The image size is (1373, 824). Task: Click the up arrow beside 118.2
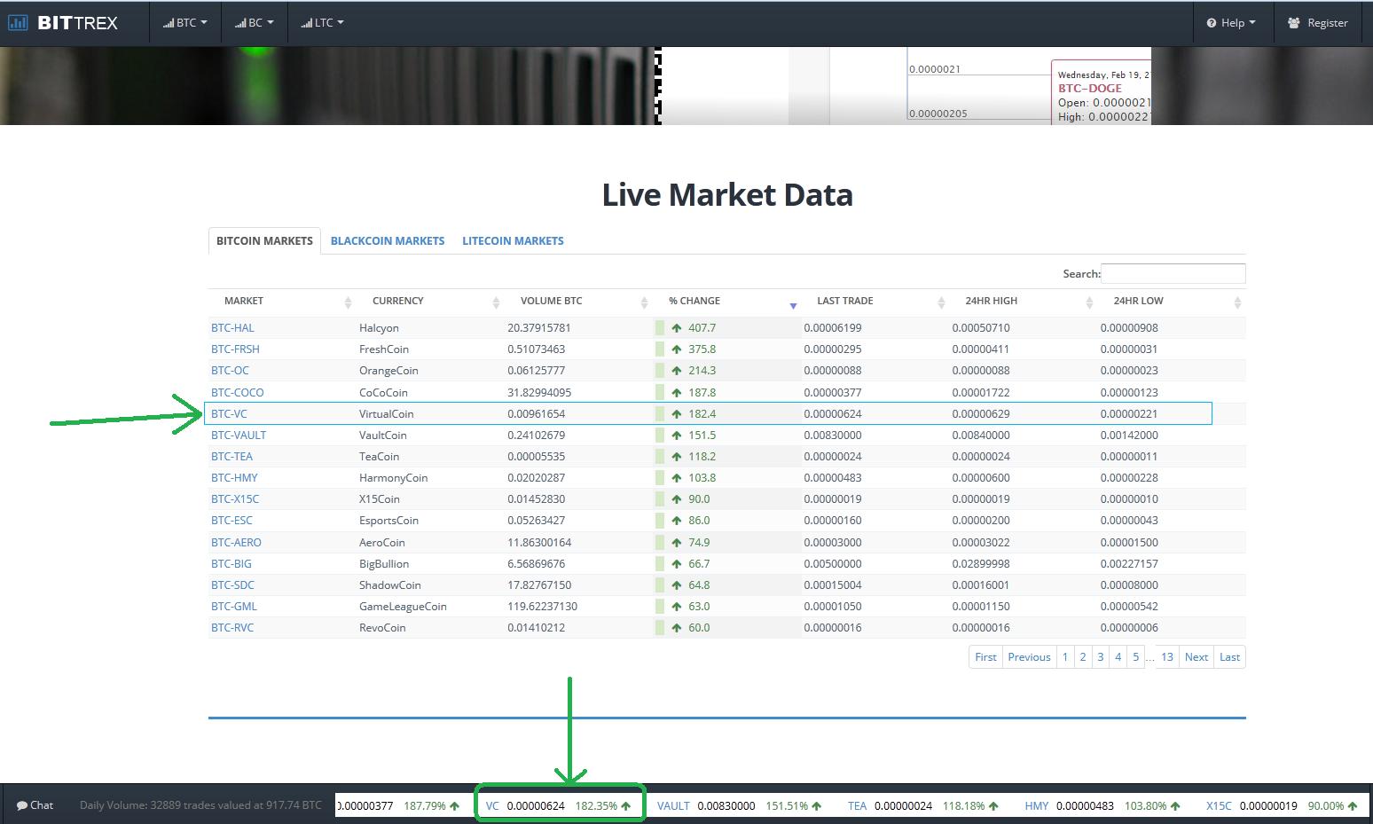click(677, 456)
